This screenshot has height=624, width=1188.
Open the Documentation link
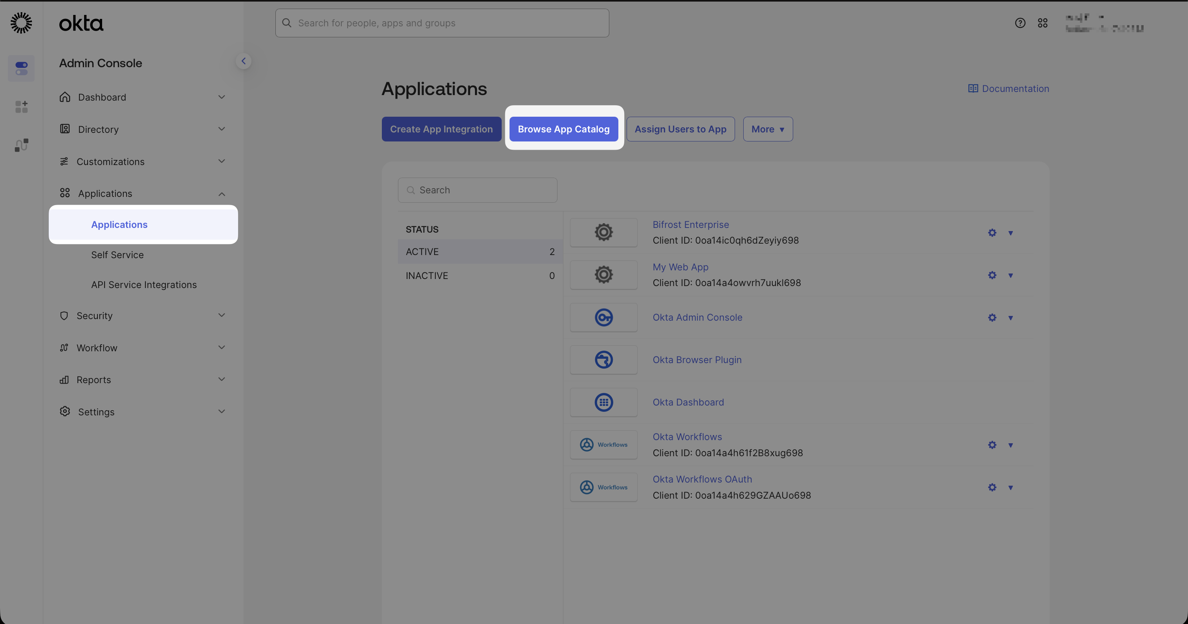pos(1008,88)
